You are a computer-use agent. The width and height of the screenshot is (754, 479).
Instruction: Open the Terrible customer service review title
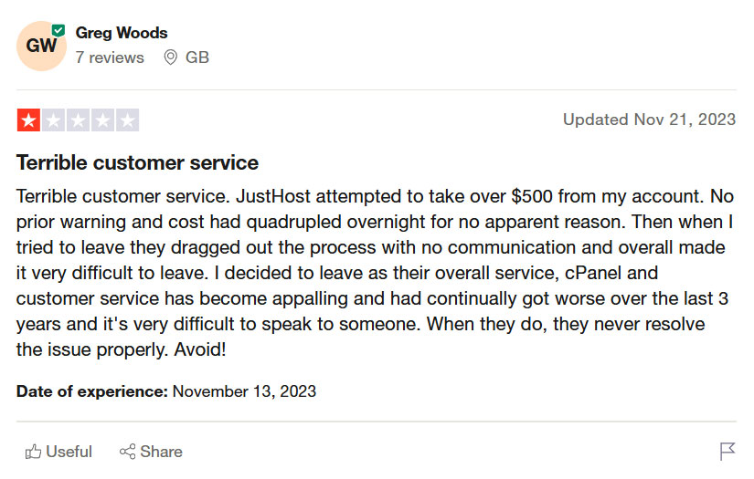(x=137, y=162)
